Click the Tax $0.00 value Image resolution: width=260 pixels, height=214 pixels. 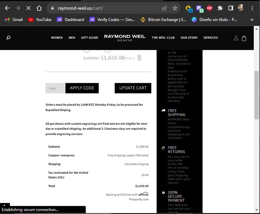click(145, 175)
